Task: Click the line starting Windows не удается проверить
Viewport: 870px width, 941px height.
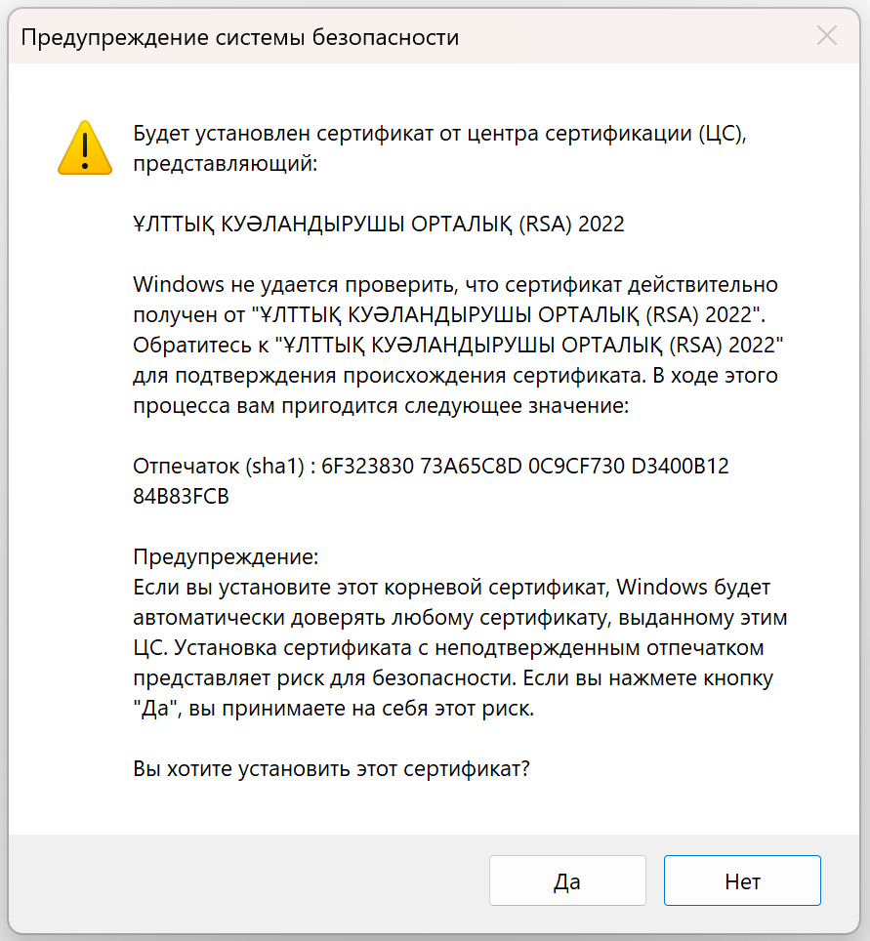Action: 456,284
